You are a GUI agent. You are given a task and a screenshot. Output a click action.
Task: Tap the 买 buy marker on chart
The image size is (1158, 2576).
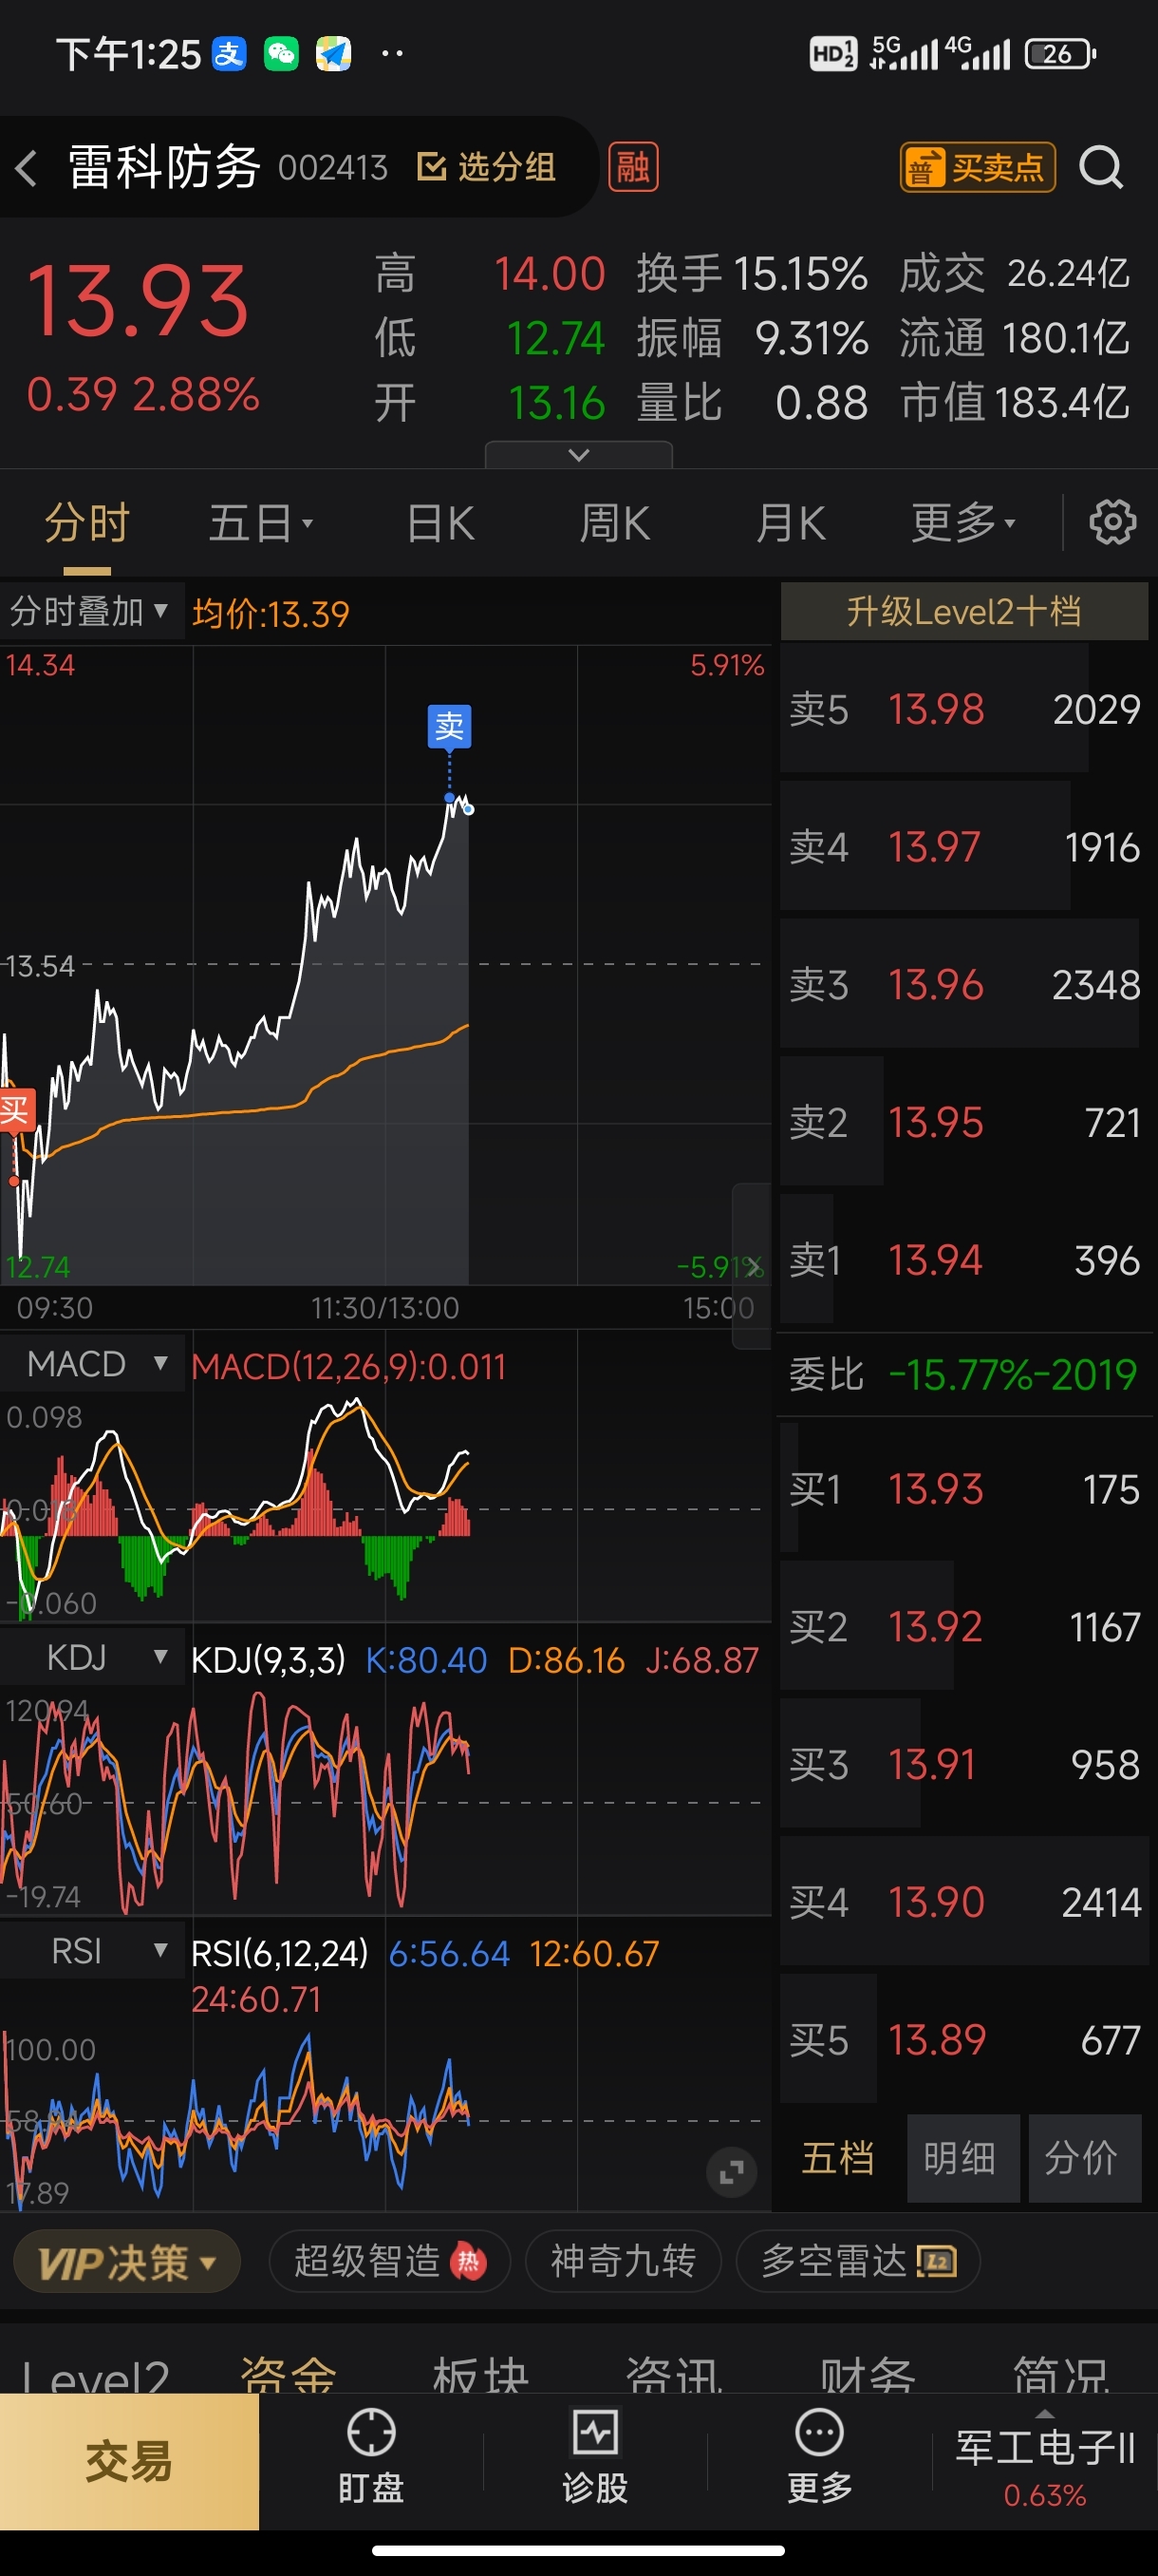pyautogui.click(x=16, y=1109)
